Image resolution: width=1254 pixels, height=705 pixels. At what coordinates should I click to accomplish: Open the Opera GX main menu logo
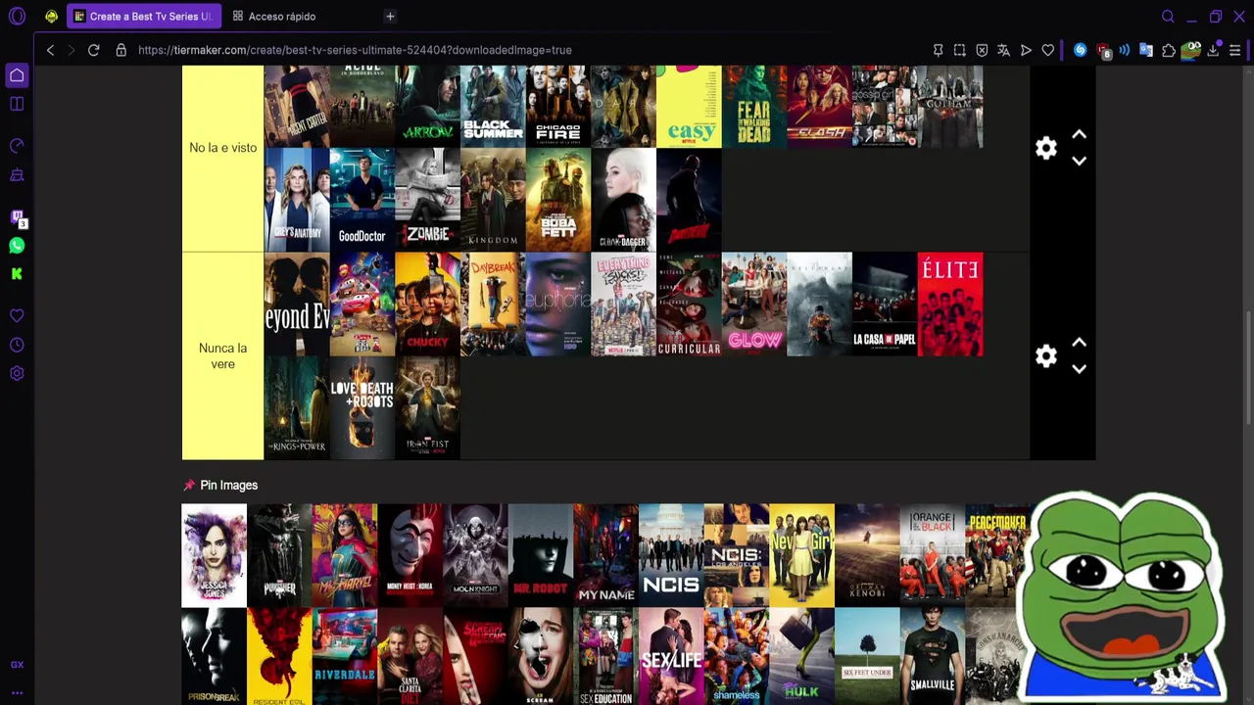click(17, 17)
